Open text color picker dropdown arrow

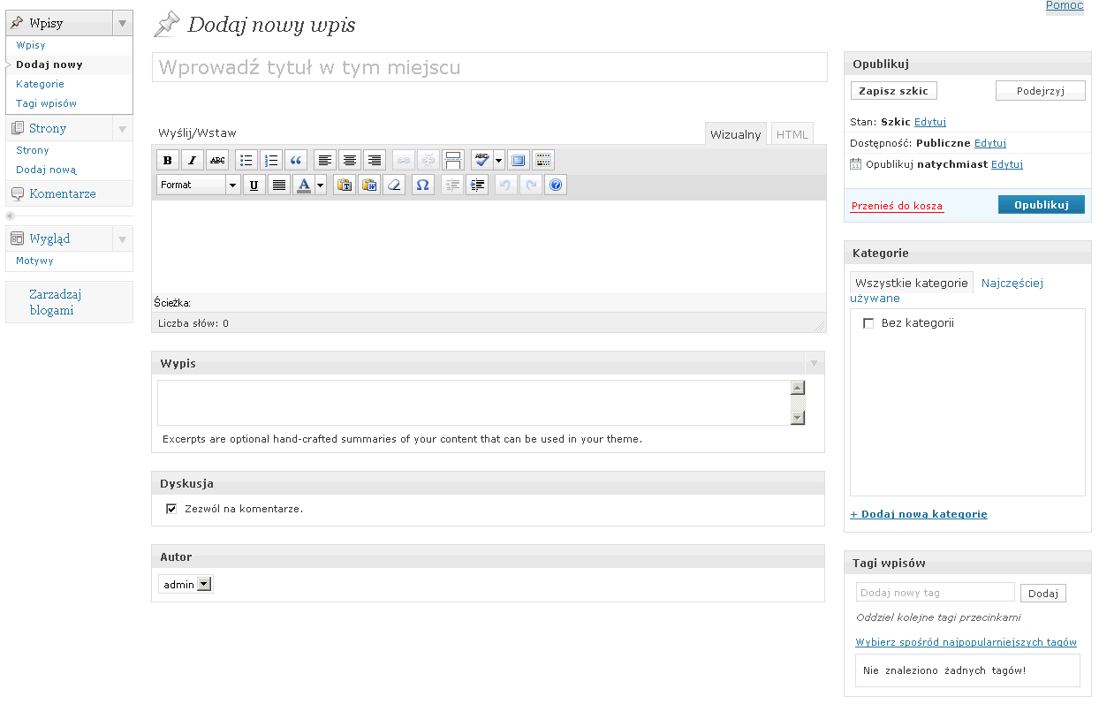pos(321,185)
